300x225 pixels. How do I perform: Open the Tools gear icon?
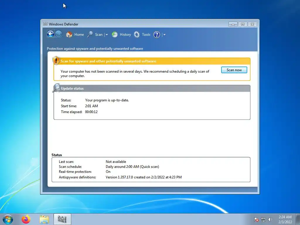point(137,35)
